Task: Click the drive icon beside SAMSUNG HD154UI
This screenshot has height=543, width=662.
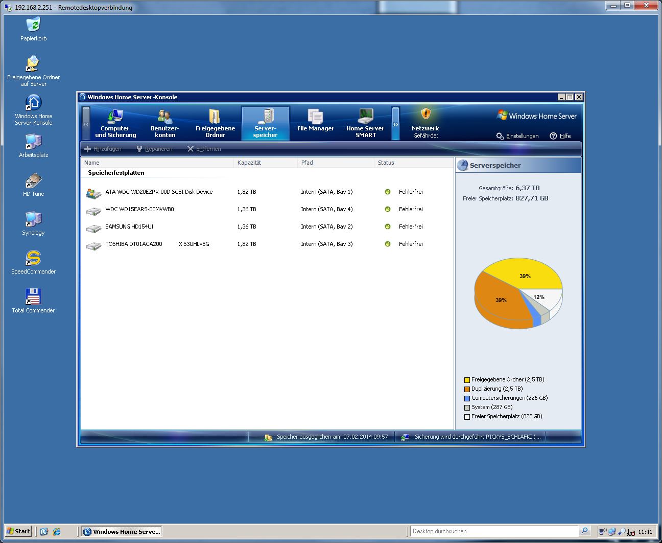Action: tap(93, 228)
